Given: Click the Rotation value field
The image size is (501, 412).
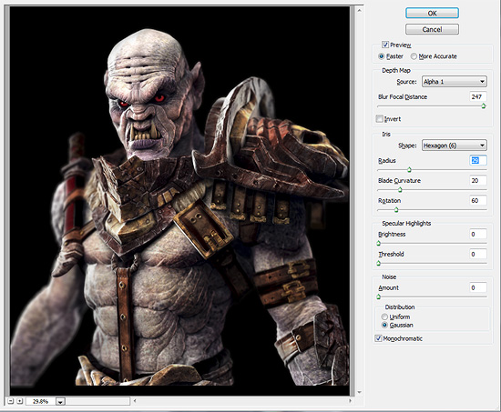Looking at the screenshot, I should [478, 200].
